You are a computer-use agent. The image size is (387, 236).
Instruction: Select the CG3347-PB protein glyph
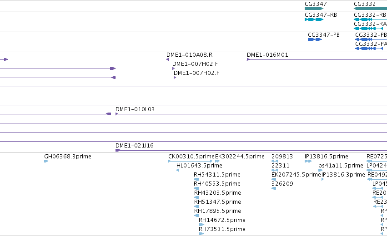pyautogui.click(x=315, y=39)
